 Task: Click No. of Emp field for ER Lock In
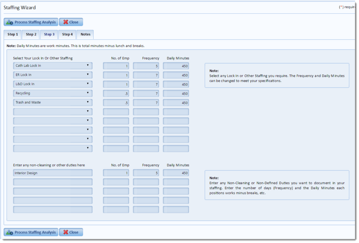[x=116, y=75]
